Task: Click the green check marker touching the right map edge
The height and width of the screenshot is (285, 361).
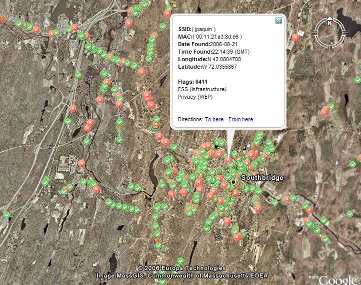Action: 357,80
